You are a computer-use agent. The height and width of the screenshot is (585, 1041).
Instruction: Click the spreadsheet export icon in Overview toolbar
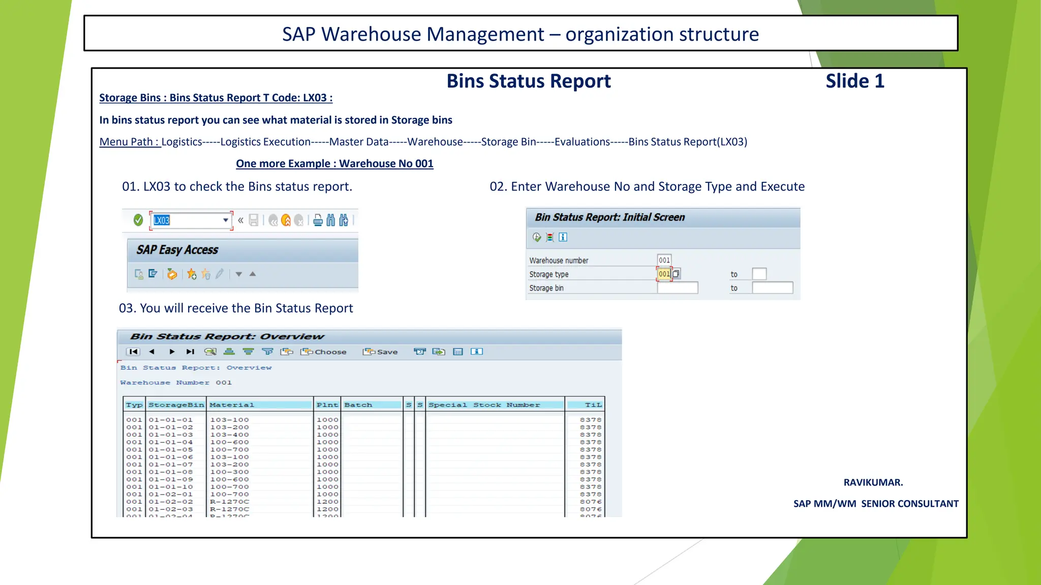[x=420, y=351]
